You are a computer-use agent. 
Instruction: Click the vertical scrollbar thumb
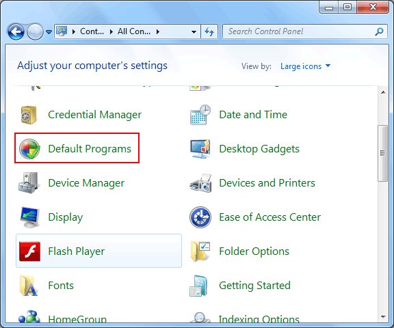pyautogui.click(x=382, y=153)
